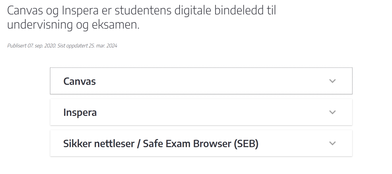Click the chevron beside Safe Exam Browser (SEB)
The width and height of the screenshot is (392, 174).
[333, 143]
